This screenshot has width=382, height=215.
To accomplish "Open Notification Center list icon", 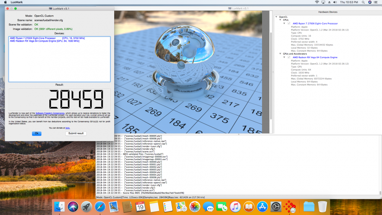I will 376,2.
